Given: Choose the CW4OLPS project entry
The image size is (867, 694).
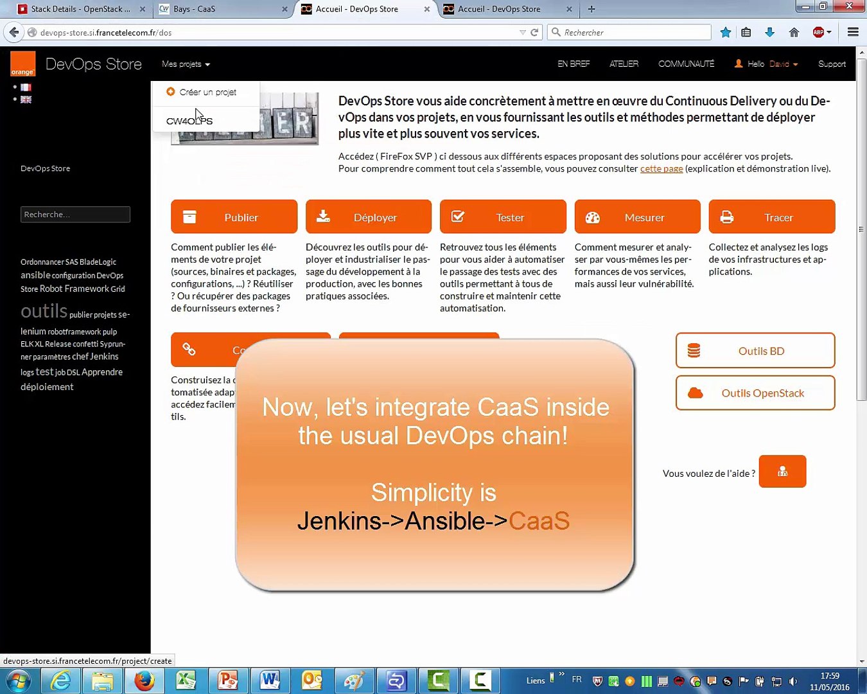Looking at the screenshot, I should (189, 121).
